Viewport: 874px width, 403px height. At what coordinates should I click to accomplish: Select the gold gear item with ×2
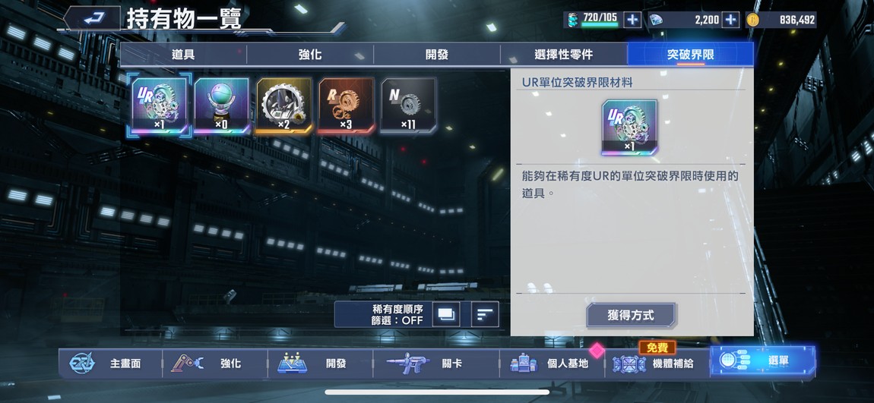pos(283,106)
